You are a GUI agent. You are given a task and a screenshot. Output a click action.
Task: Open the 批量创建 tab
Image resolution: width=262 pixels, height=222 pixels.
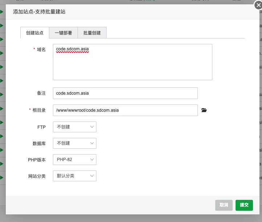coord(92,33)
